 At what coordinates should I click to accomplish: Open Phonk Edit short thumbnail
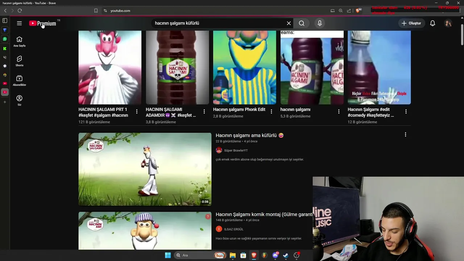[244, 67]
